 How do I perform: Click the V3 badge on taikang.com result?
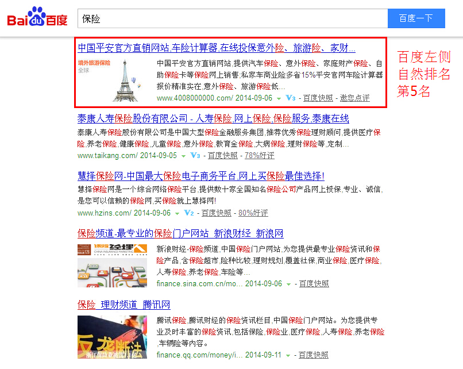(195, 156)
